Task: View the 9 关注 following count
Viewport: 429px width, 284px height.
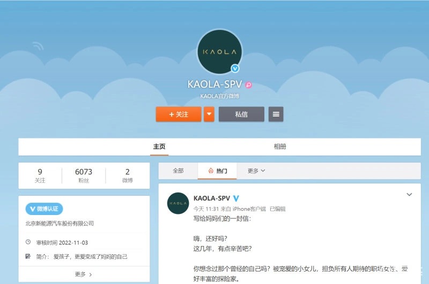Action: click(x=40, y=176)
